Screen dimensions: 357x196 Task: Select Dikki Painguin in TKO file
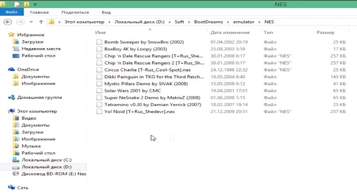[x=154, y=77]
